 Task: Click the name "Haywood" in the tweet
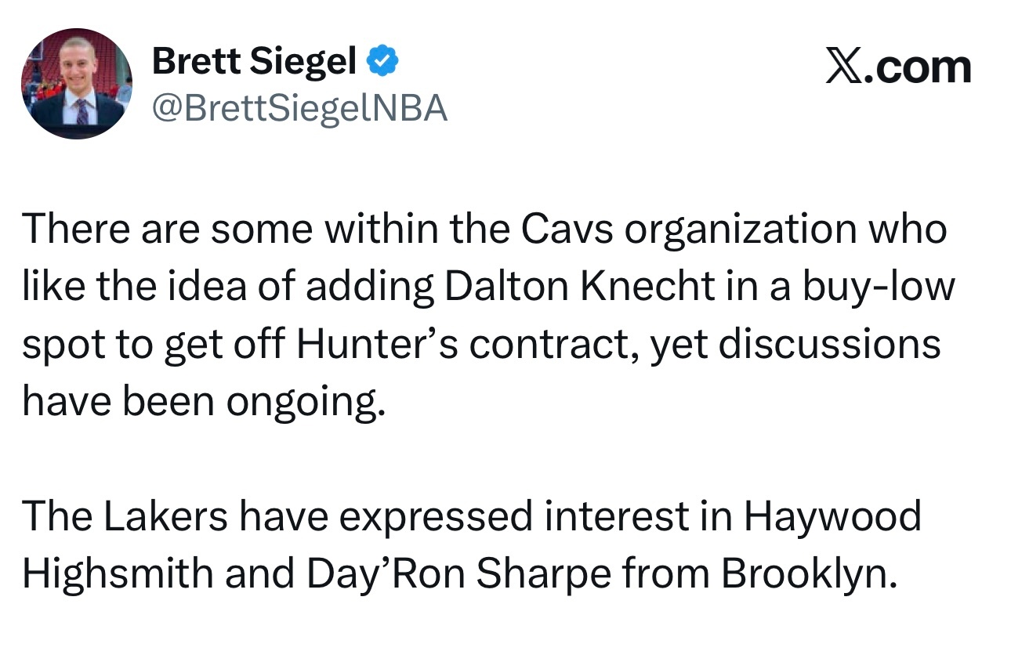click(x=832, y=516)
